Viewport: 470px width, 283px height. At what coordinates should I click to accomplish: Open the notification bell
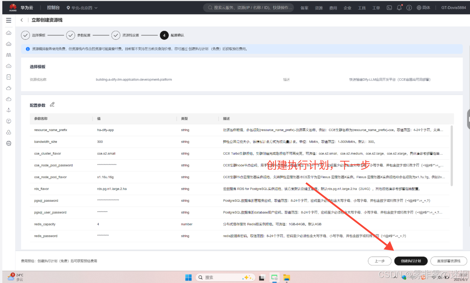(x=399, y=8)
